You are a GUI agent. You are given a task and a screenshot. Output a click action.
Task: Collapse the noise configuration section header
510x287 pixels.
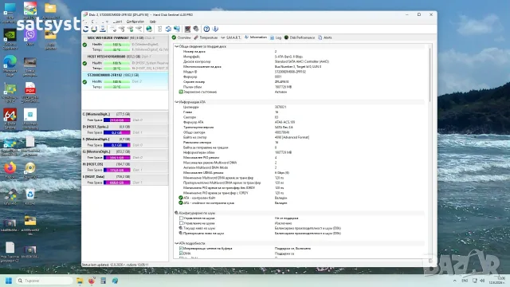coord(177,213)
